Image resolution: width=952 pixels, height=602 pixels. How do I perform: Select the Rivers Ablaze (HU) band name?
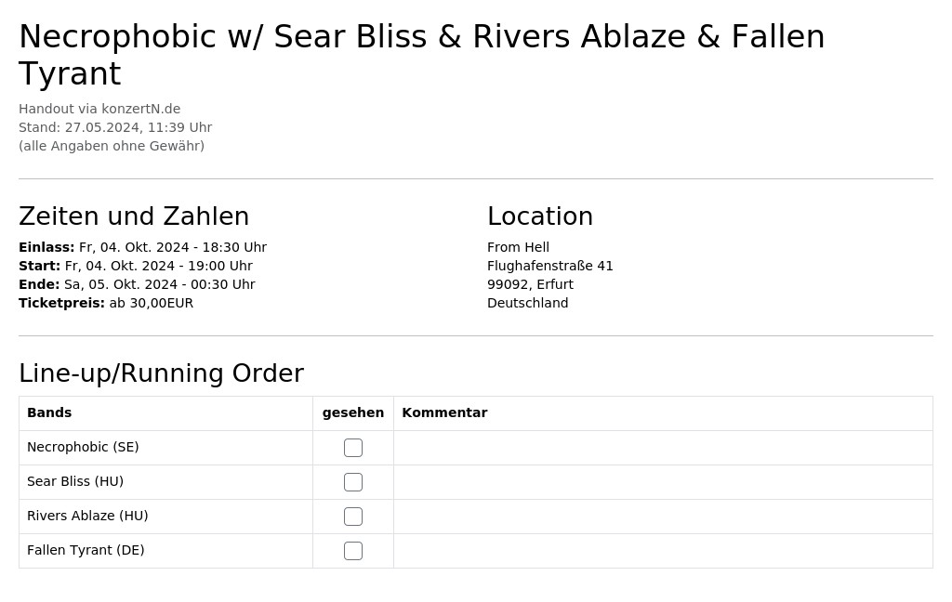click(x=87, y=516)
